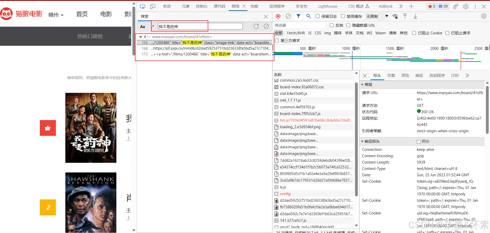Toggle the blue filter funnel icon
The height and width of the screenshot is (233, 490).
click(x=298, y=16)
